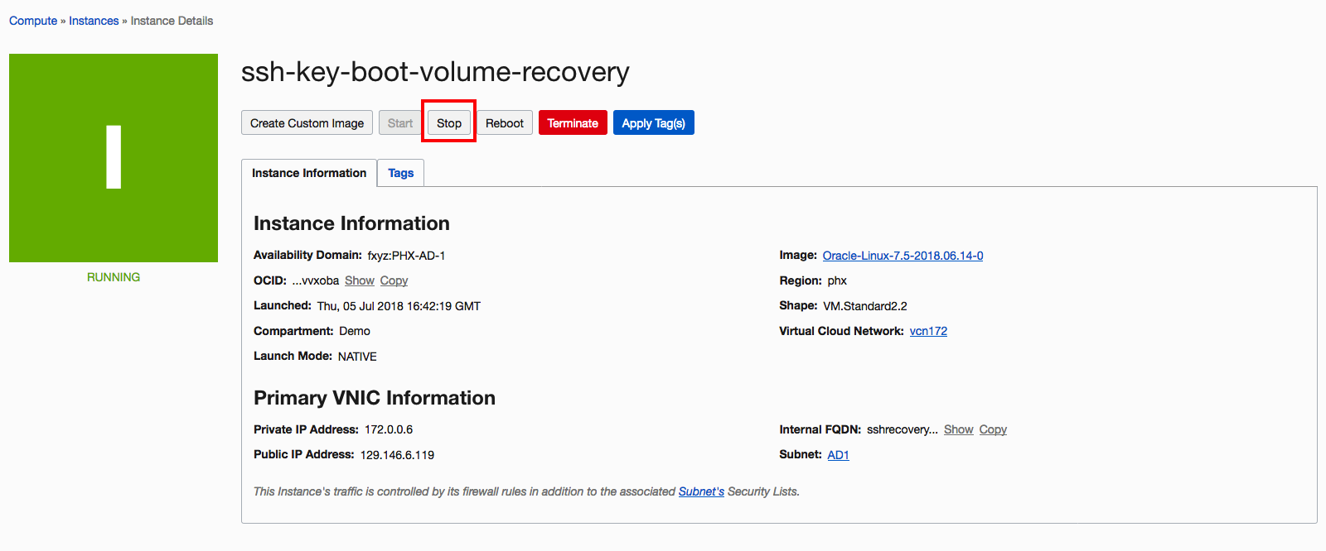Click the disabled Start button
The height and width of the screenshot is (551, 1326).
point(400,123)
